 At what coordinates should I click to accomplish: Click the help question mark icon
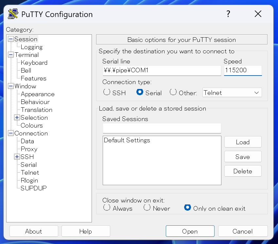click(228, 14)
